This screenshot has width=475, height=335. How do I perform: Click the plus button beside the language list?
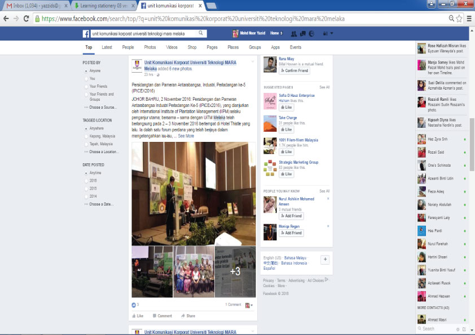click(325, 260)
